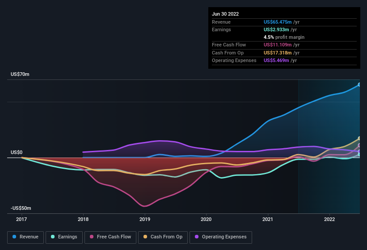Toggle the Earnings legend button

(64, 237)
